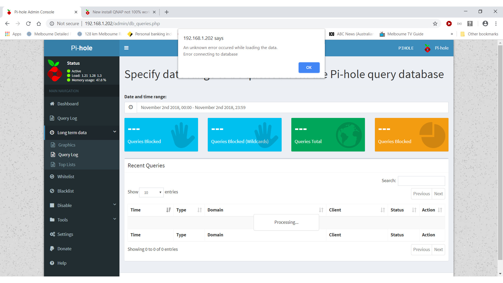Image resolution: width=503 pixels, height=283 pixels.
Task: Sort the table by Status column
Action: [403, 210]
